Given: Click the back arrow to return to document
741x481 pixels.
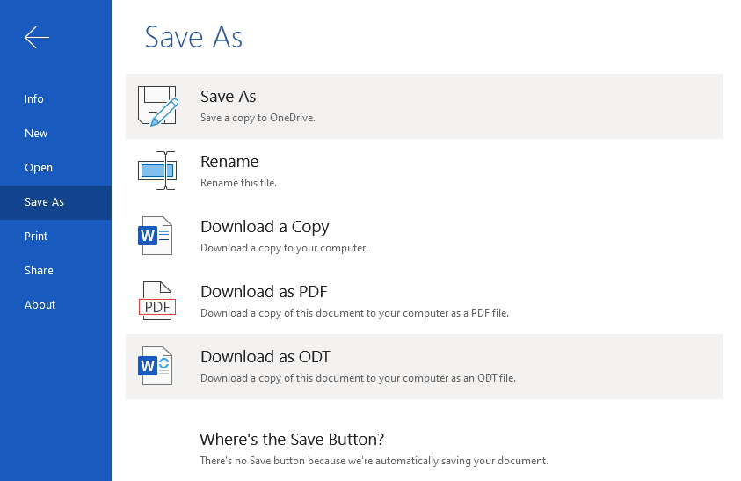Looking at the screenshot, I should pyautogui.click(x=37, y=37).
